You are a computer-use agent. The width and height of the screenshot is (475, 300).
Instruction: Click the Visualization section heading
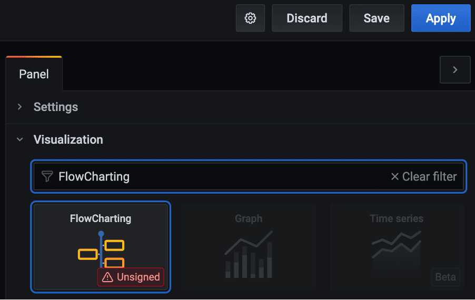tap(68, 139)
